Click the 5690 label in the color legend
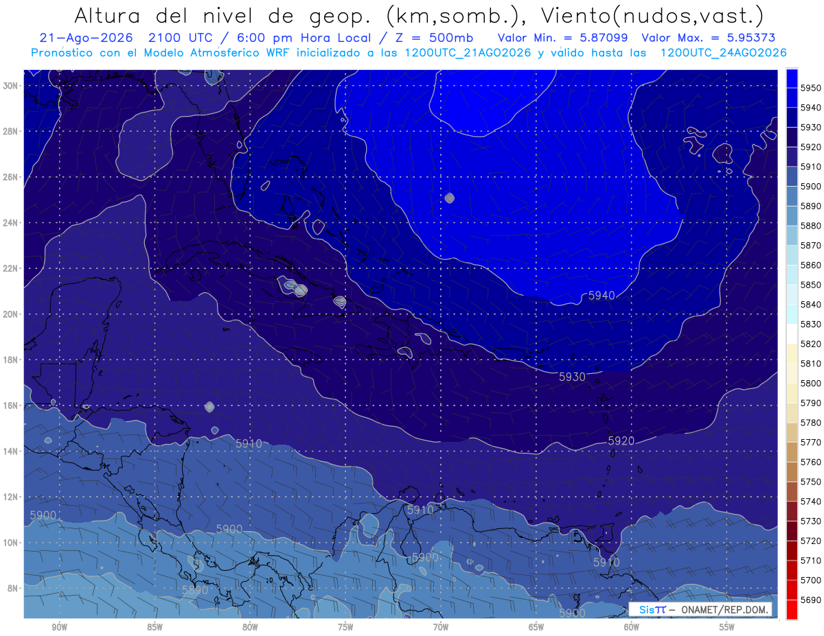 [812, 600]
